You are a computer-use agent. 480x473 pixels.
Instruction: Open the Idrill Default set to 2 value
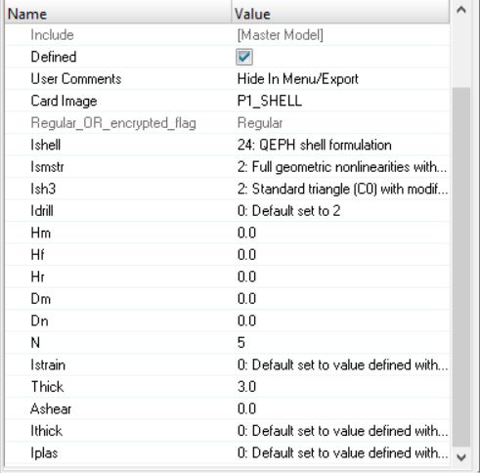click(x=341, y=211)
